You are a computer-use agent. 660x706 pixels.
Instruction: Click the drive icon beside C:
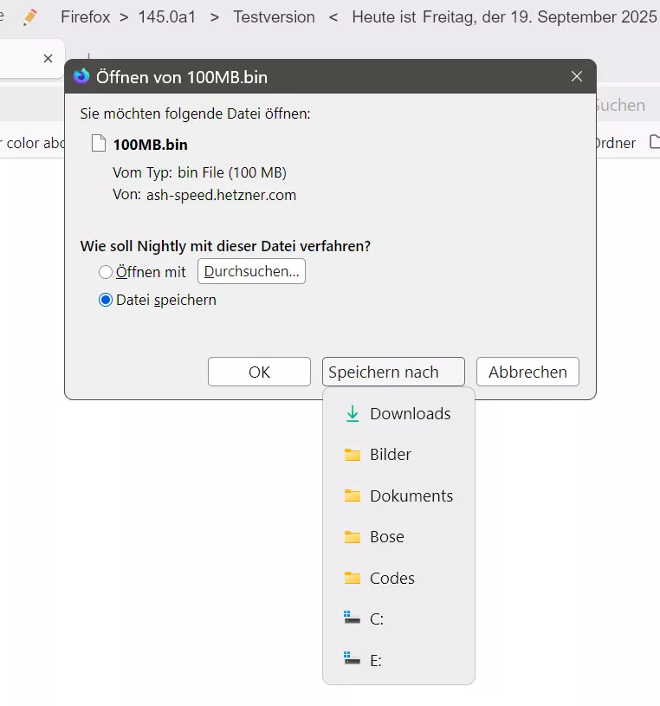[352, 618]
